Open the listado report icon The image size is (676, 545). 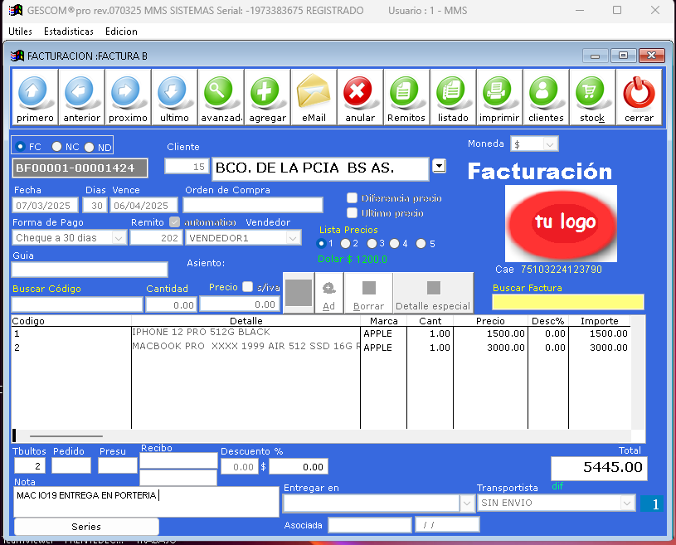point(453,97)
